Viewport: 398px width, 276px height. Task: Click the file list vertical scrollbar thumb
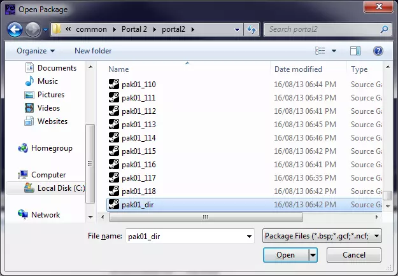click(x=388, y=195)
